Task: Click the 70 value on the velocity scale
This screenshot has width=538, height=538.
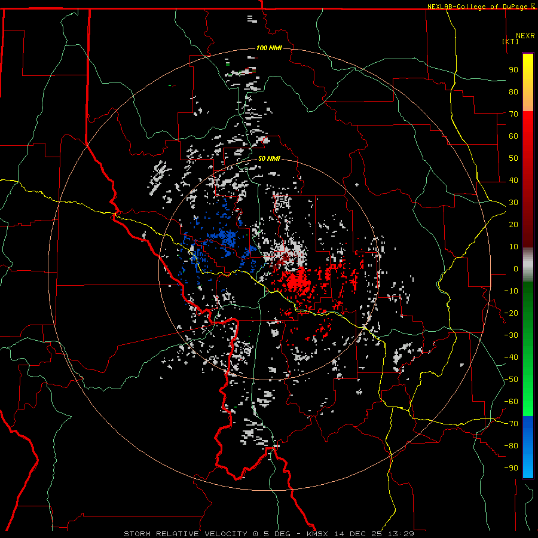Action: [x=513, y=114]
